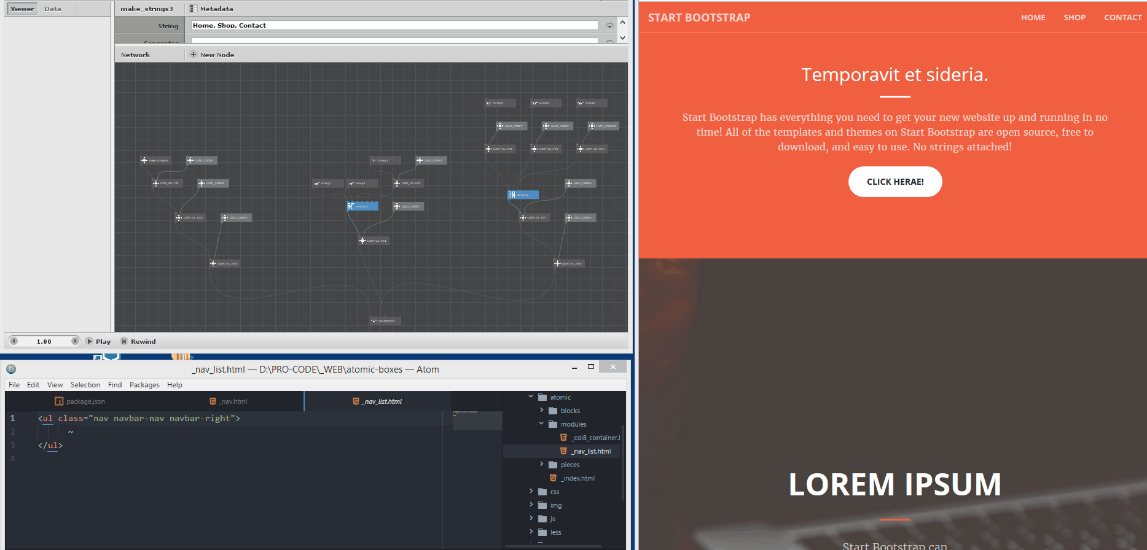Collapse the modules folder
The height and width of the screenshot is (550, 1147).
542,424
